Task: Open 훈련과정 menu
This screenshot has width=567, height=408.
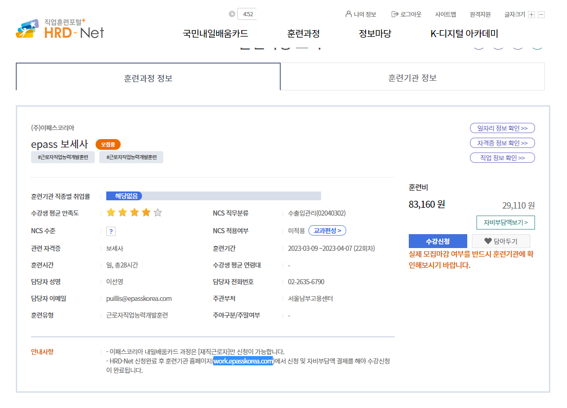Action: [x=303, y=33]
